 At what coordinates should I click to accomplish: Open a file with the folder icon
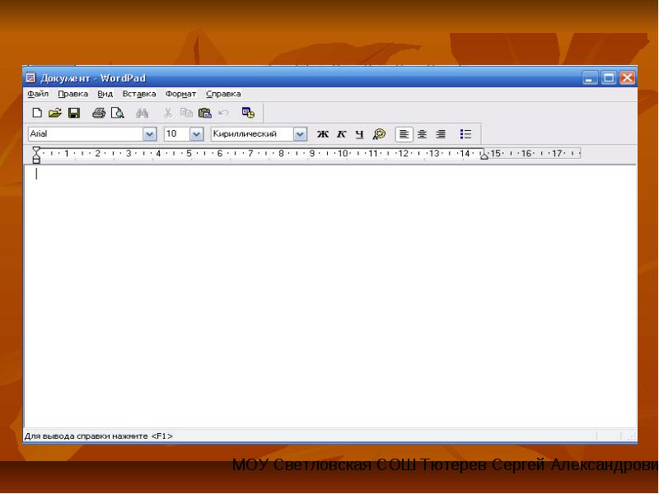coord(55,113)
